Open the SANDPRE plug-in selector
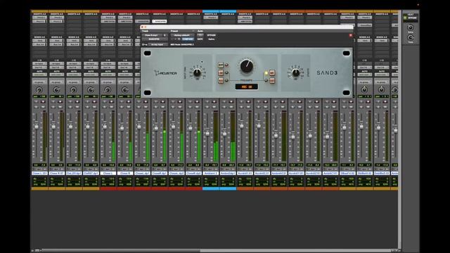Viewport: 450px width, 253px height. [155, 39]
